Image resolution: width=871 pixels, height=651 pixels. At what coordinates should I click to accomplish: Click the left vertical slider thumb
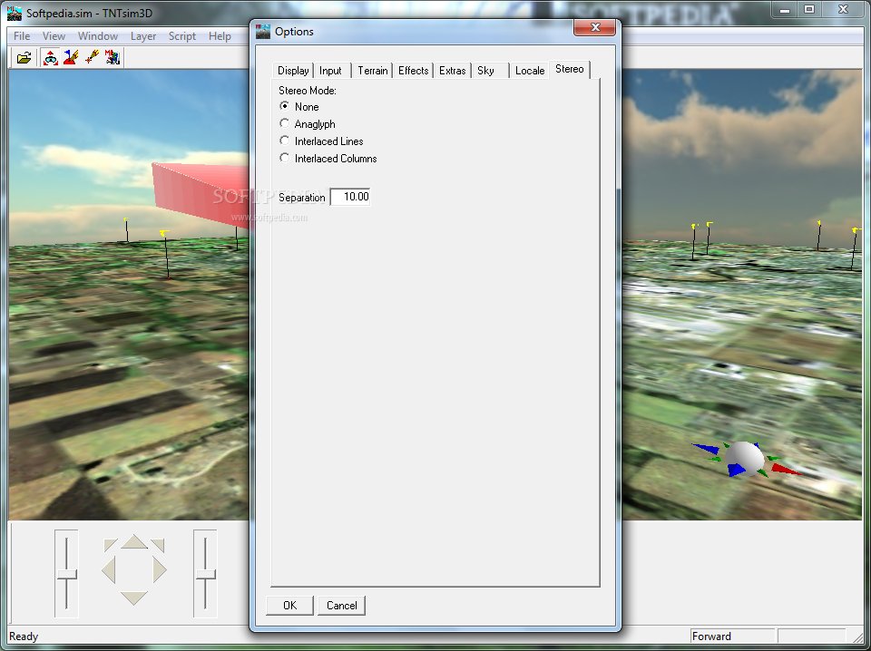[66, 575]
